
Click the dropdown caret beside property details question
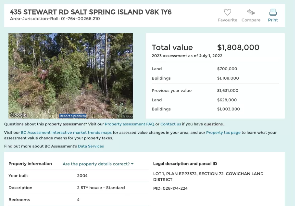(132, 164)
